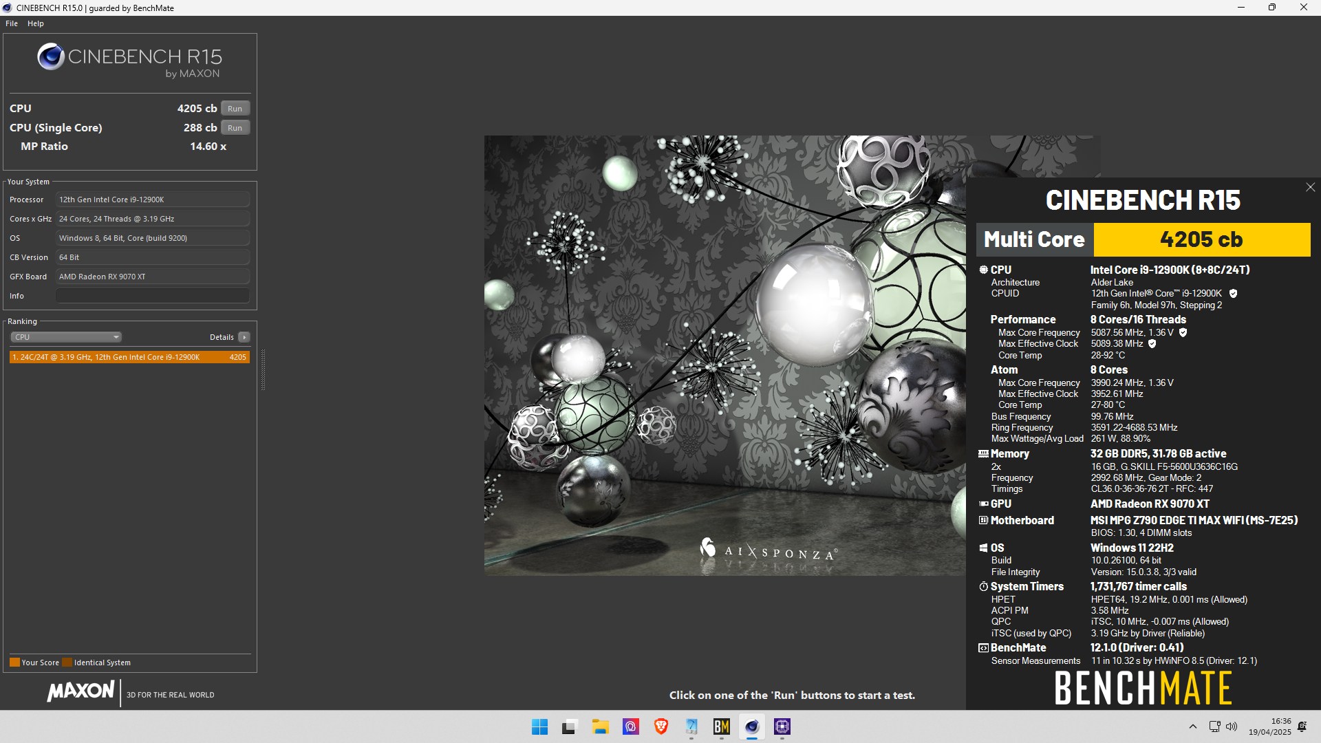The height and width of the screenshot is (743, 1321).
Task: Click the GFX Board field
Action: (x=153, y=277)
